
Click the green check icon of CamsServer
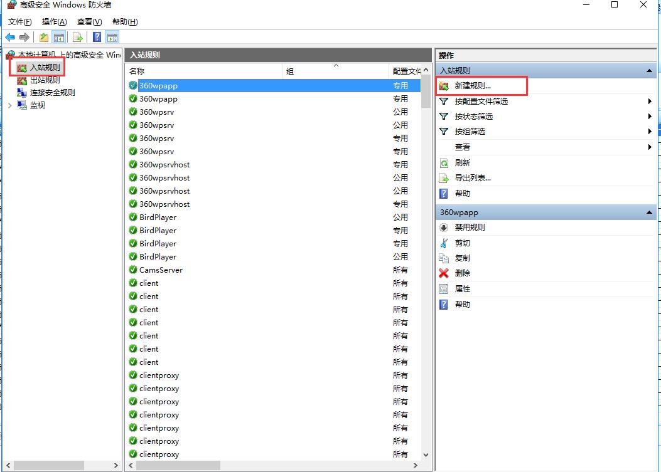[x=133, y=270]
